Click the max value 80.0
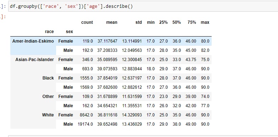 click(205, 41)
